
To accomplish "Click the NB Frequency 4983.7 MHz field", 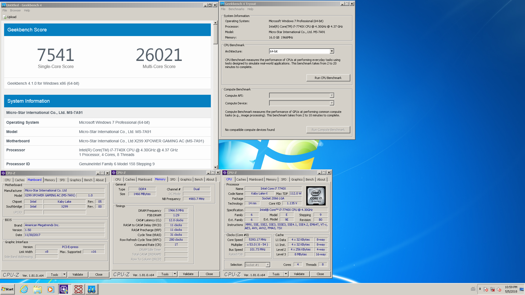I will [197, 199].
